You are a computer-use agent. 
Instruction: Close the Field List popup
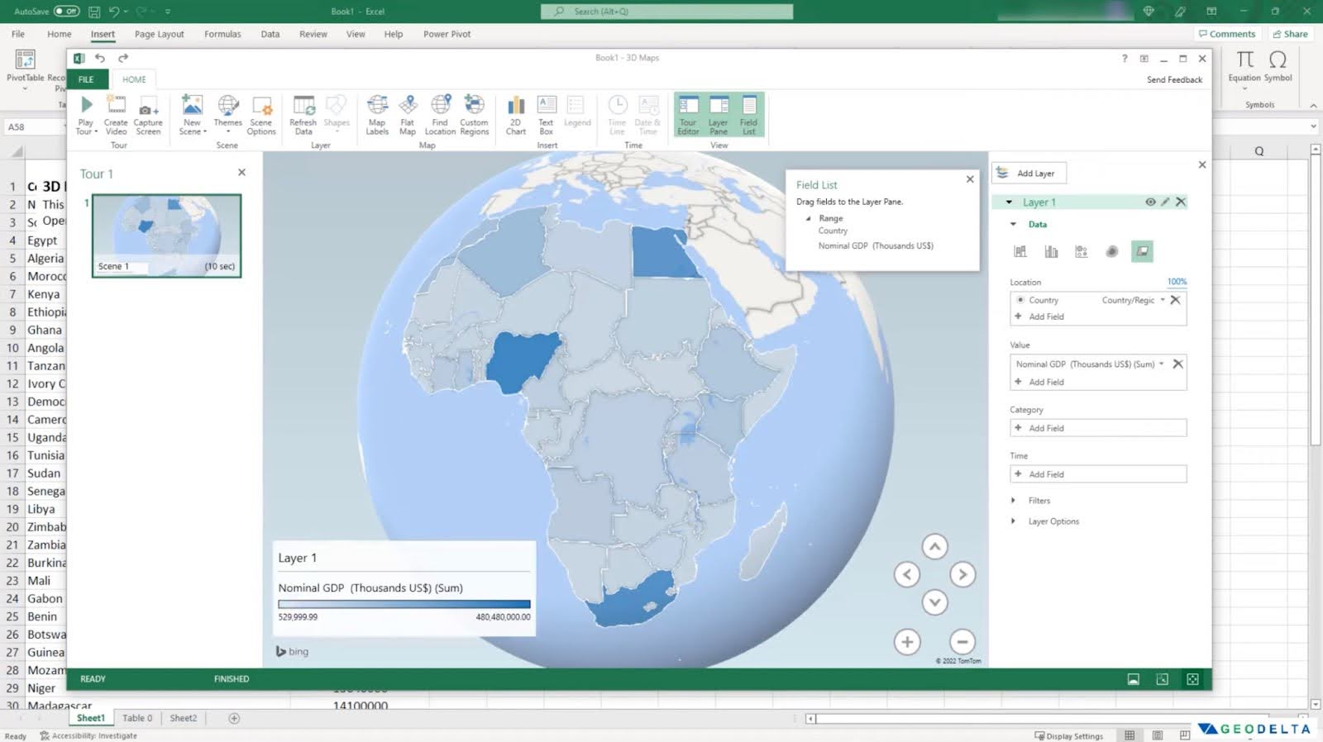pos(970,179)
